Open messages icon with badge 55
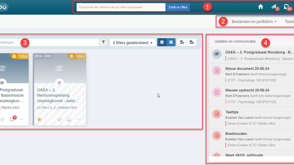Screen dimensions: 294x165 286,7
